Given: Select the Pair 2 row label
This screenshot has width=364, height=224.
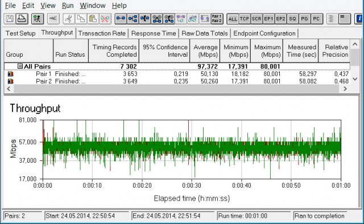Looking at the screenshot, I should tap(44, 82).
